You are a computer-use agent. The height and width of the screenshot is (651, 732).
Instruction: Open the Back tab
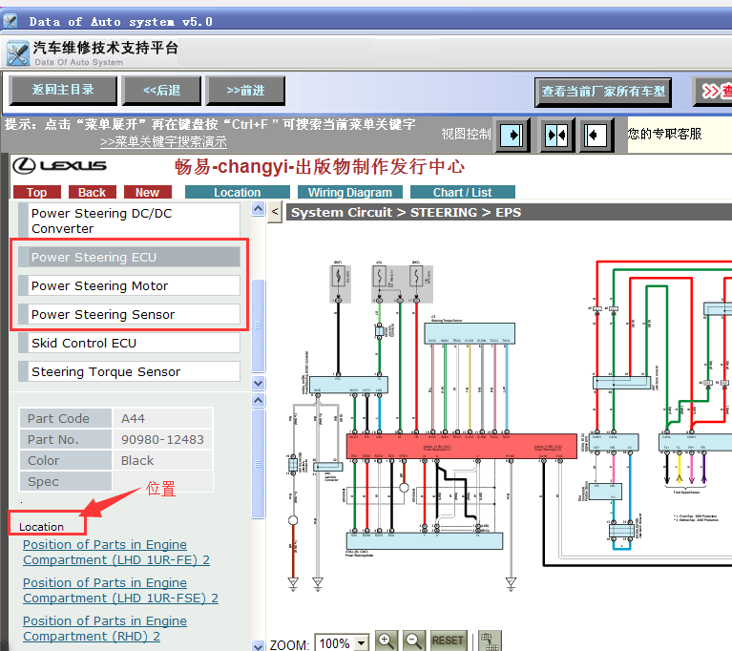(92, 192)
